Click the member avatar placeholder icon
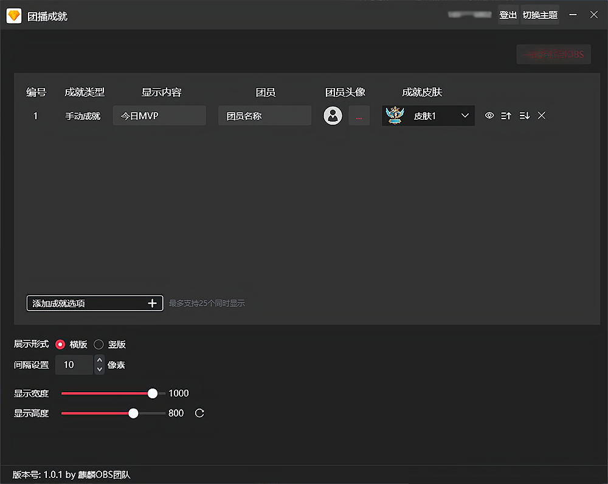 point(333,116)
